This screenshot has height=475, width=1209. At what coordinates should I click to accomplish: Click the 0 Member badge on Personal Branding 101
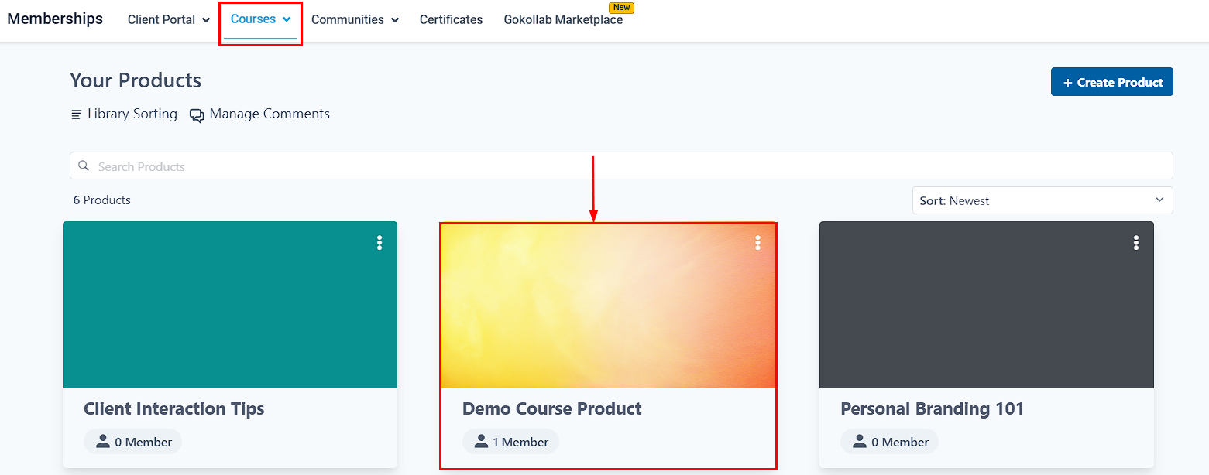[x=889, y=442]
